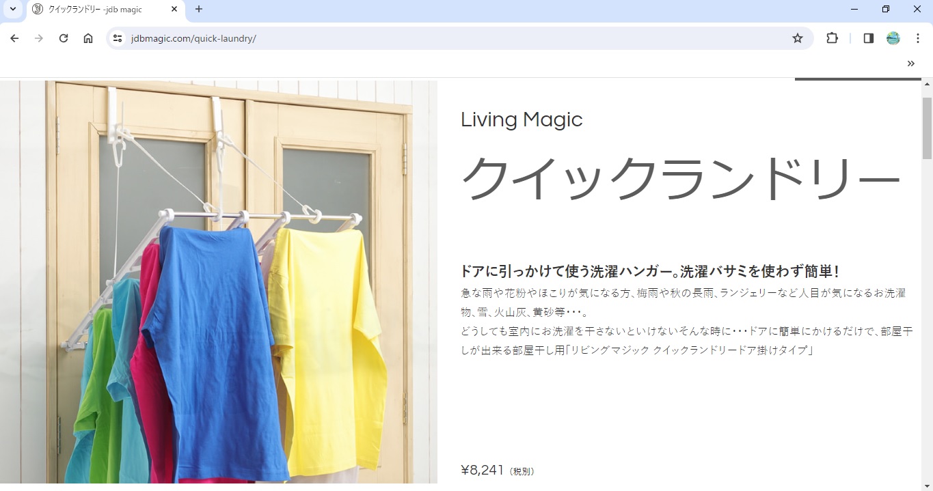933x491 pixels.
Task: Click the forward navigation arrow
Action: coord(39,38)
